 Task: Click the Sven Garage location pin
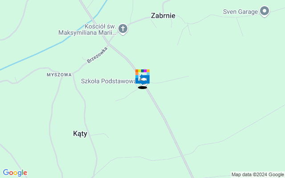(x=265, y=12)
